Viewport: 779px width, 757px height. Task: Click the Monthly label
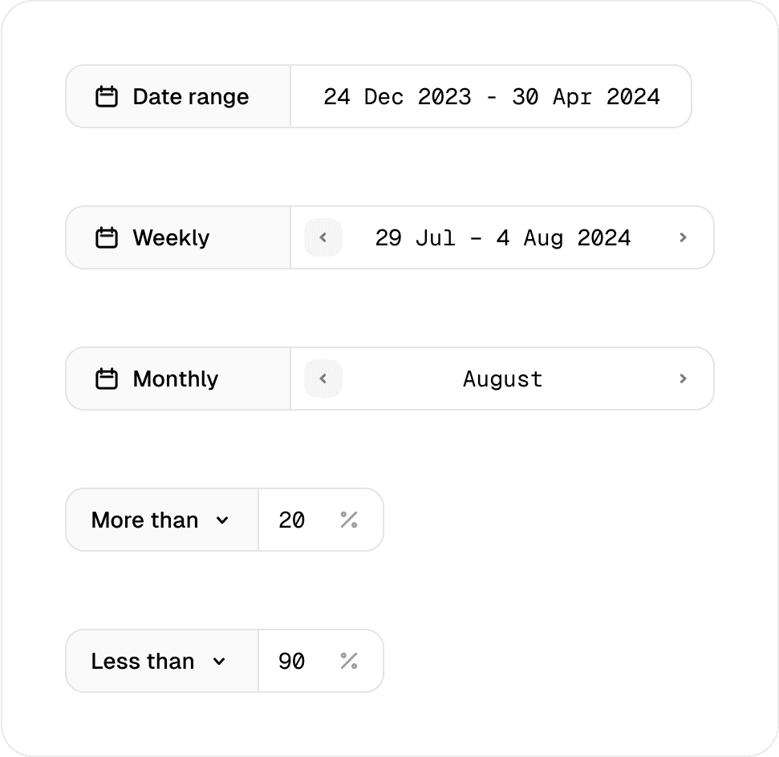pyautogui.click(x=176, y=379)
